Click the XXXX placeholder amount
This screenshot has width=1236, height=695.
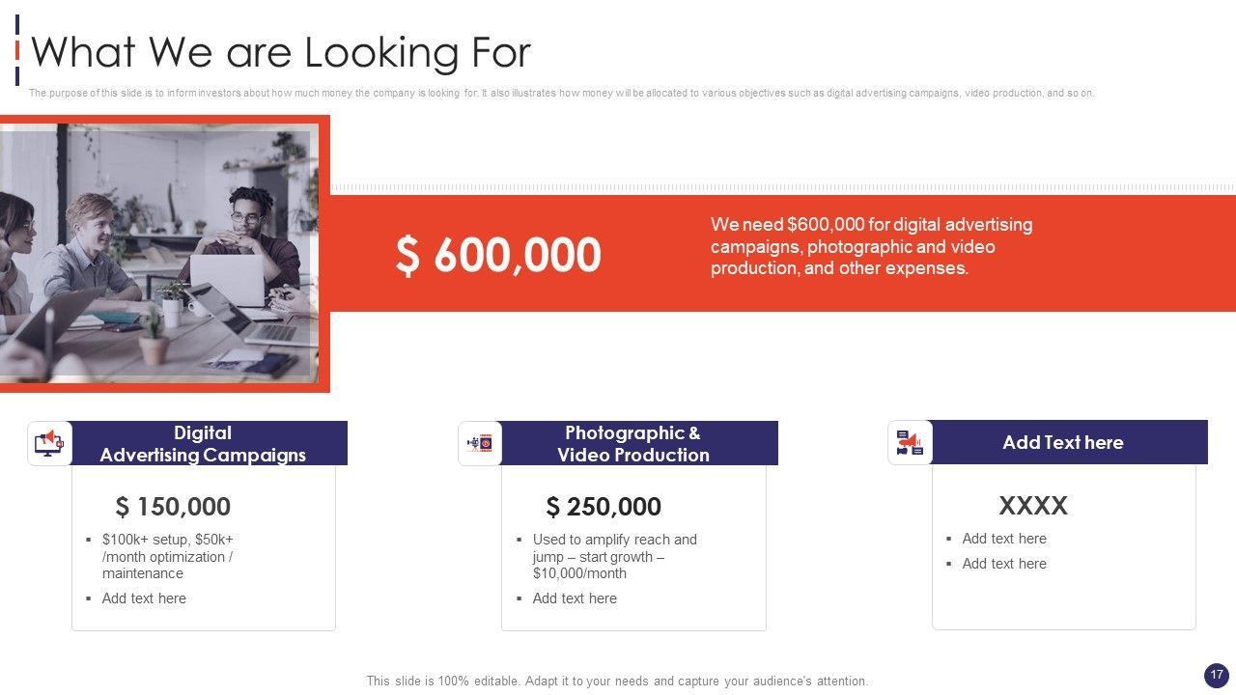(1032, 506)
